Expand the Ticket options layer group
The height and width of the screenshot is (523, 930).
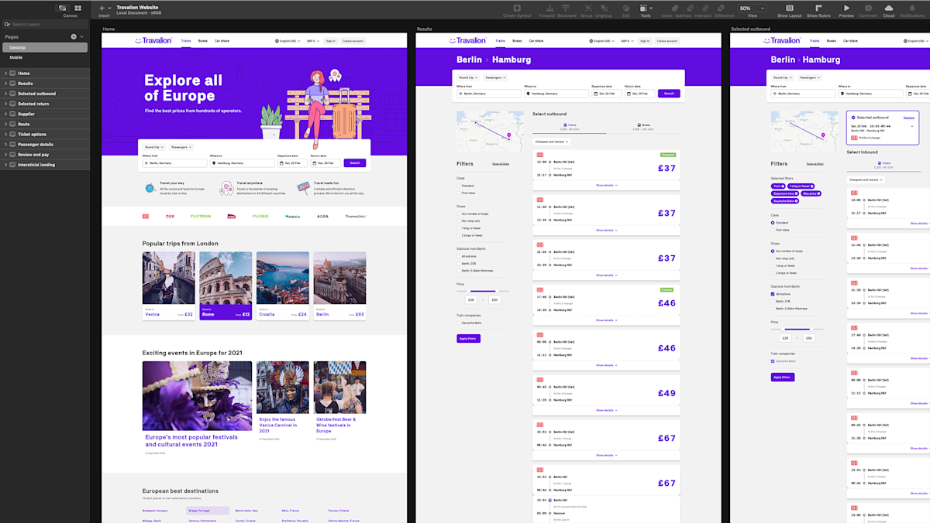[5, 134]
